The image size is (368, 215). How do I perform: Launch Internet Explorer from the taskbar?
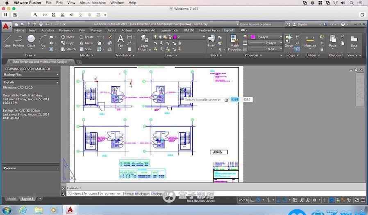(23, 210)
